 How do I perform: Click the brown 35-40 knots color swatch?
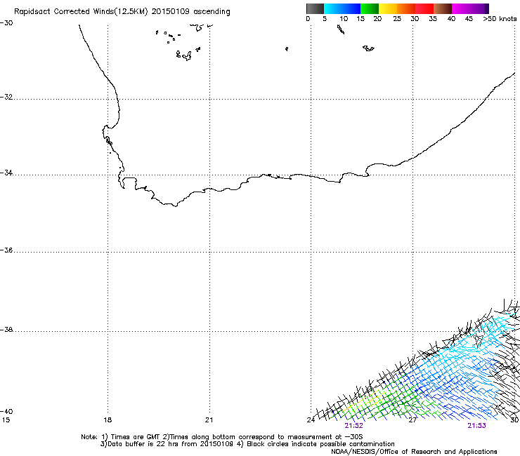pos(443,8)
